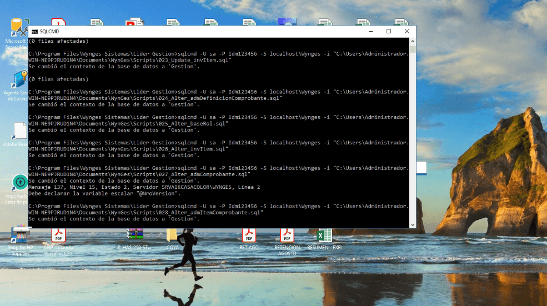Click the @NroVersion error line in console
The height and width of the screenshot is (306, 547).
point(104,193)
